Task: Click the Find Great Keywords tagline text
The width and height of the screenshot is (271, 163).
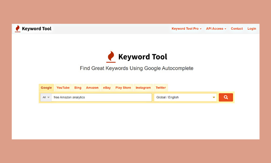Action: (x=137, y=68)
